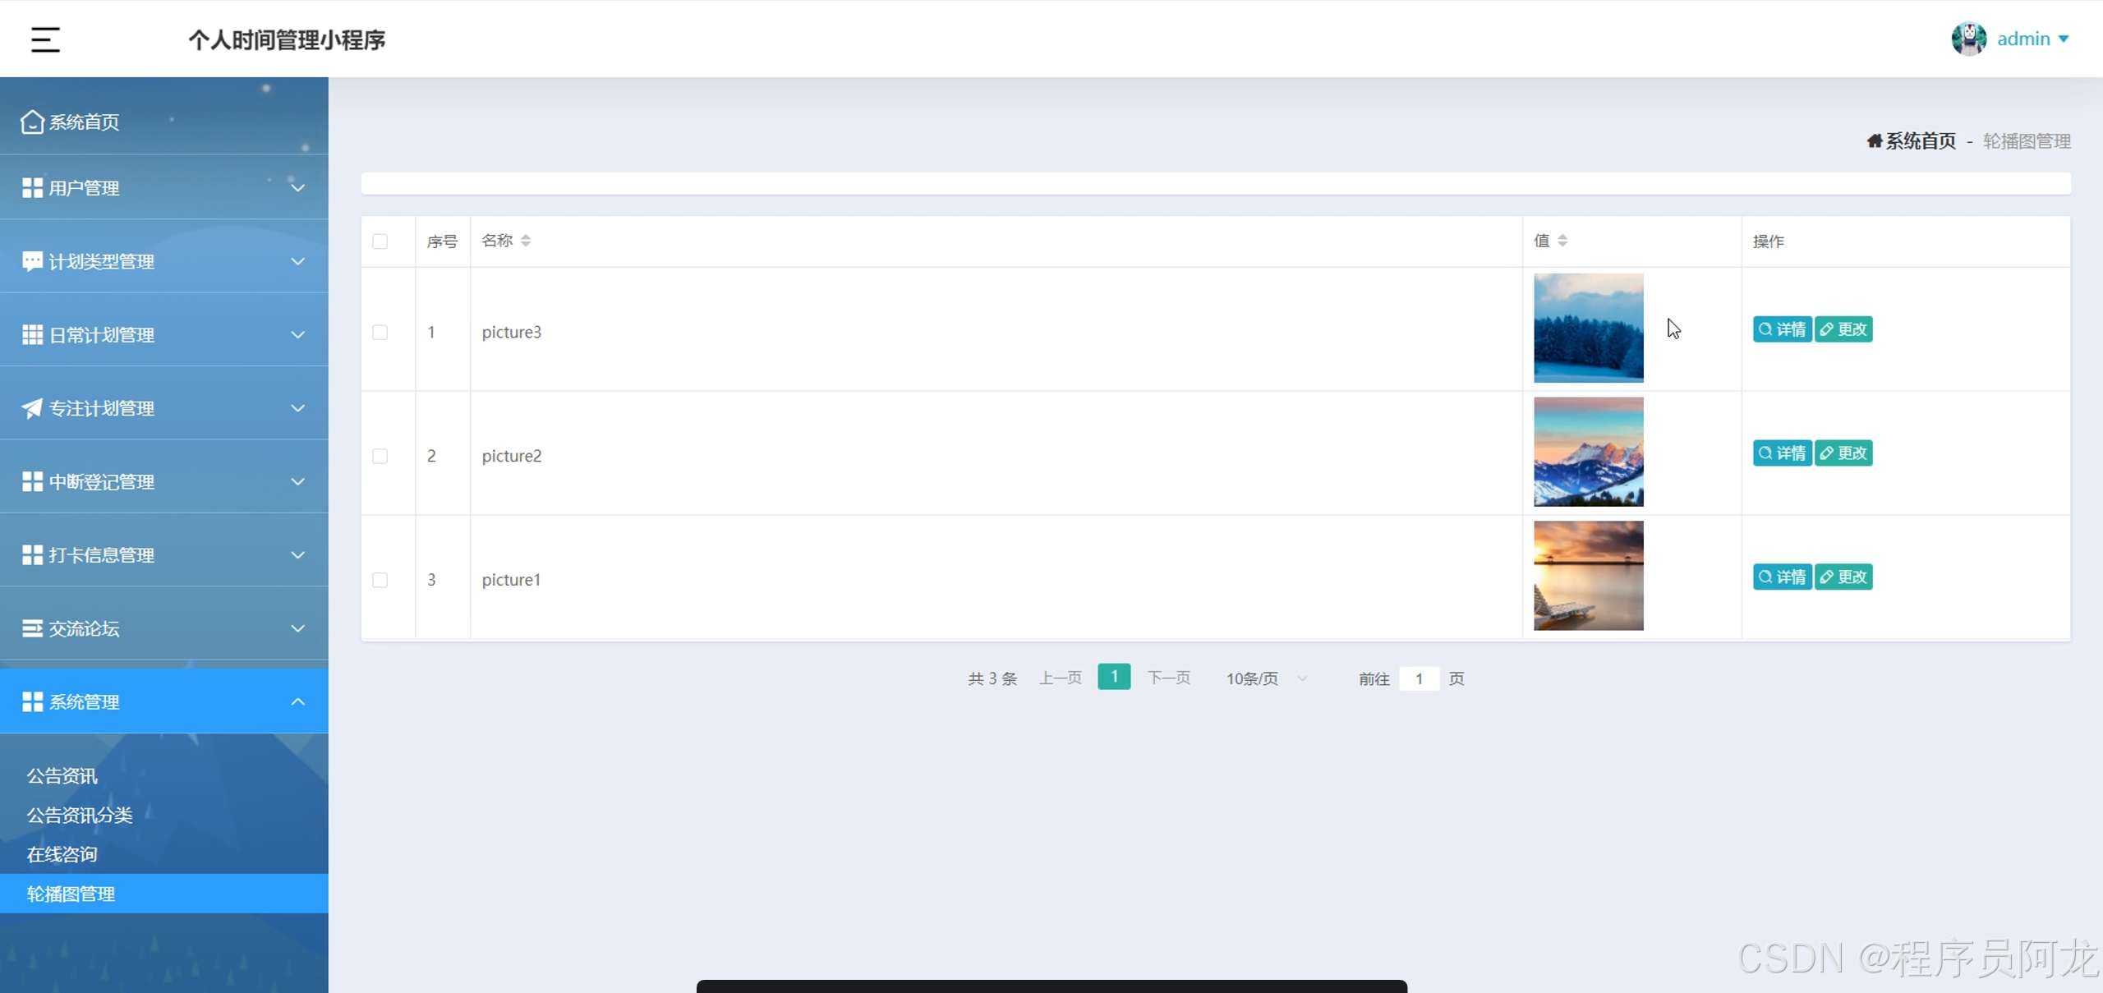Click the sort arrows next to 名称
The height and width of the screenshot is (993, 2103).
click(x=526, y=241)
